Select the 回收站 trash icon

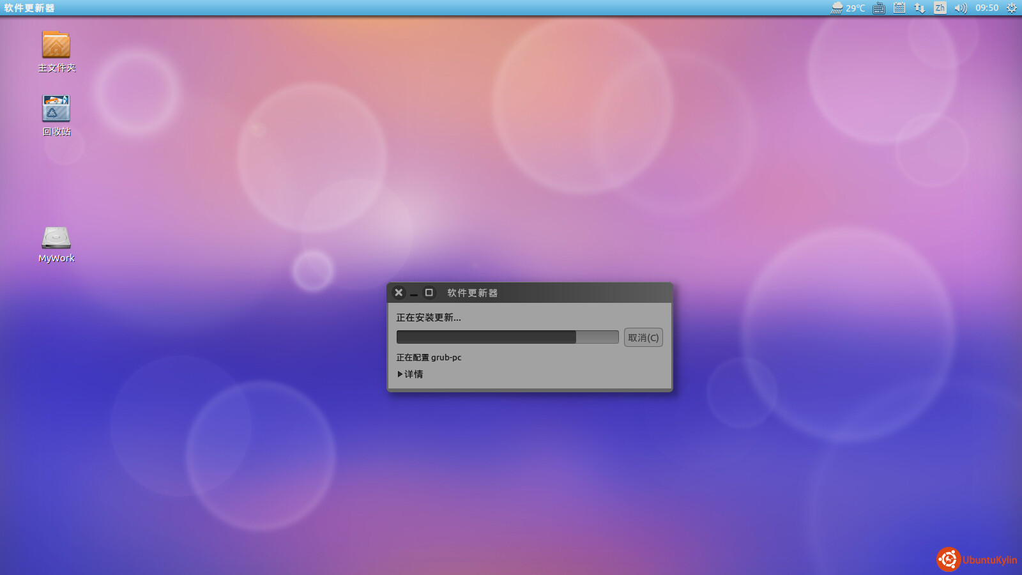point(56,109)
